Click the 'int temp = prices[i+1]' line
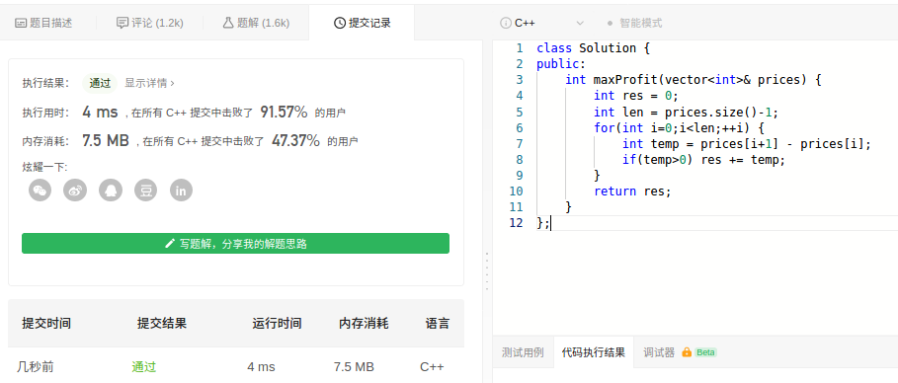 pos(746,144)
